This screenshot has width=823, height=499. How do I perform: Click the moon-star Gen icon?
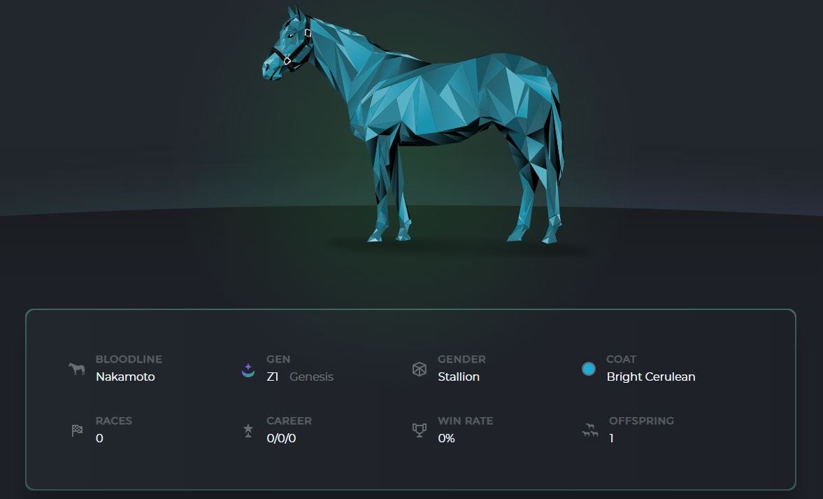pyautogui.click(x=248, y=370)
